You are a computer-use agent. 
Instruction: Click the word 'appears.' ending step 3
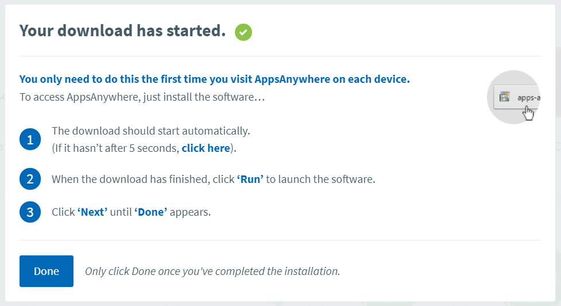point(191,212)
